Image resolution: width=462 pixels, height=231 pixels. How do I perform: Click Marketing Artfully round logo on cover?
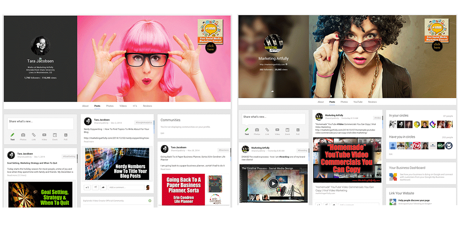274,44
